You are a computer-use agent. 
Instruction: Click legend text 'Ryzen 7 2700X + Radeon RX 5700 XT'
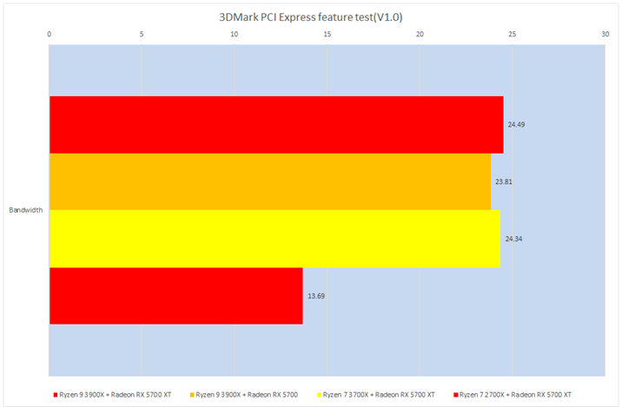pos(515,395)
